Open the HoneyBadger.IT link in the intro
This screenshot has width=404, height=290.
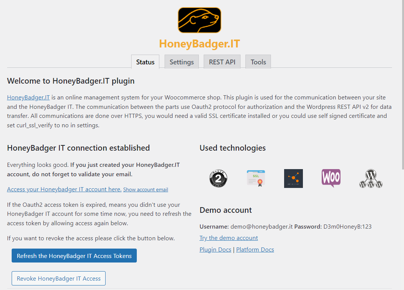coord(28,97)
